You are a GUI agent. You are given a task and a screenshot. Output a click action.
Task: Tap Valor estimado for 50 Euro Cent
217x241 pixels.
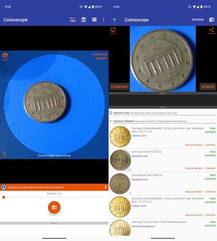click(x=210, y=130)
